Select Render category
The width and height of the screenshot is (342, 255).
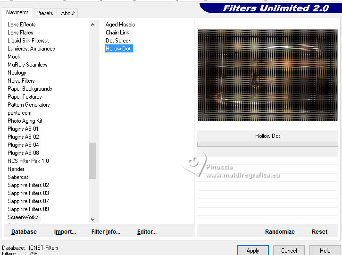[16, 169]
